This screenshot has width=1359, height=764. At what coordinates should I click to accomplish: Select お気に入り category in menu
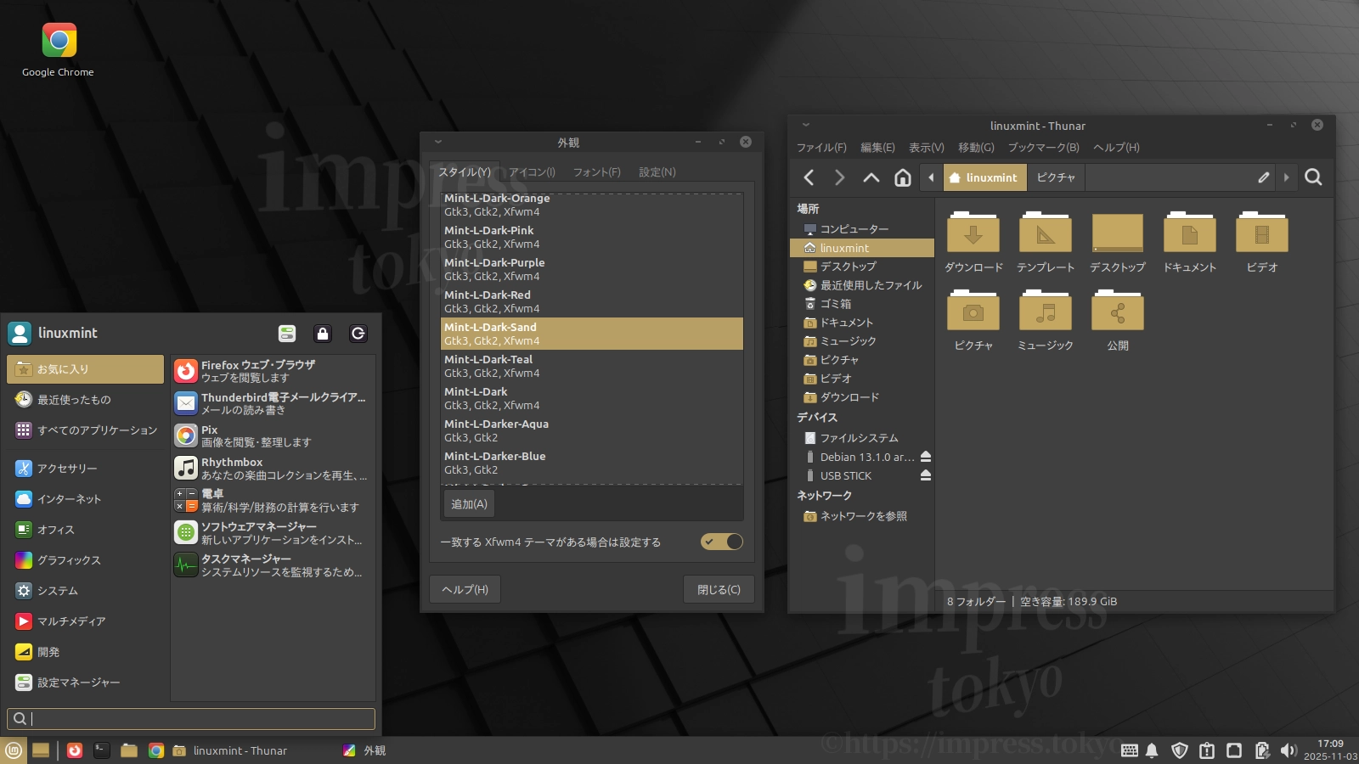coord(85,369)
